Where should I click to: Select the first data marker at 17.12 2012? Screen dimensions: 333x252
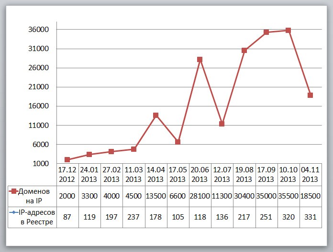point(67,160)
